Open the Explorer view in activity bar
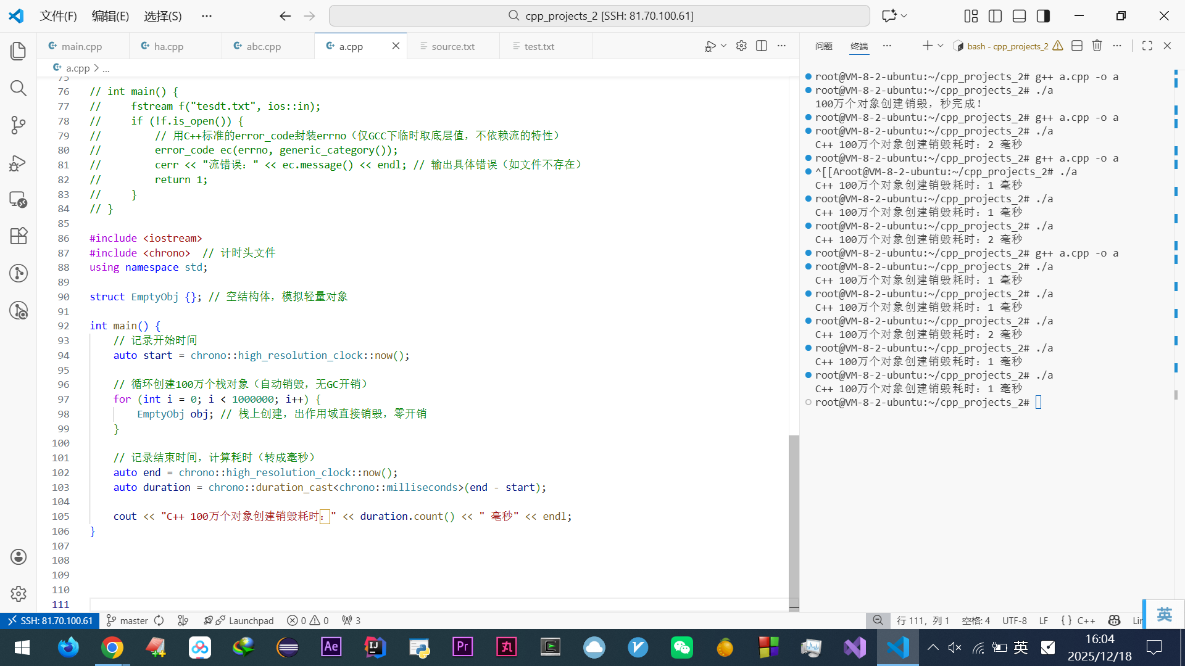The image size is (1185, 666). (19, 51)
